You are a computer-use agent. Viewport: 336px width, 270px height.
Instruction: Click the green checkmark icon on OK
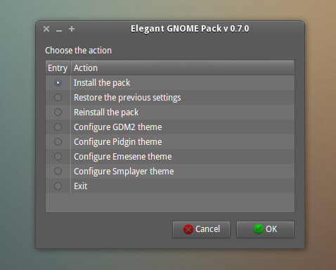(259, 229)
